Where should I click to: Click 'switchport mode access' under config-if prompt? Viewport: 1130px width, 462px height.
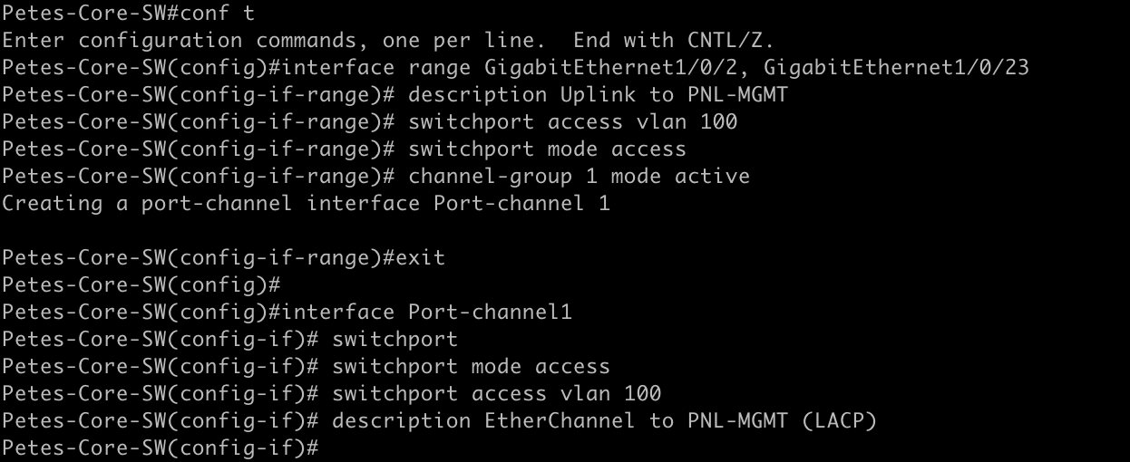point(471,367)
